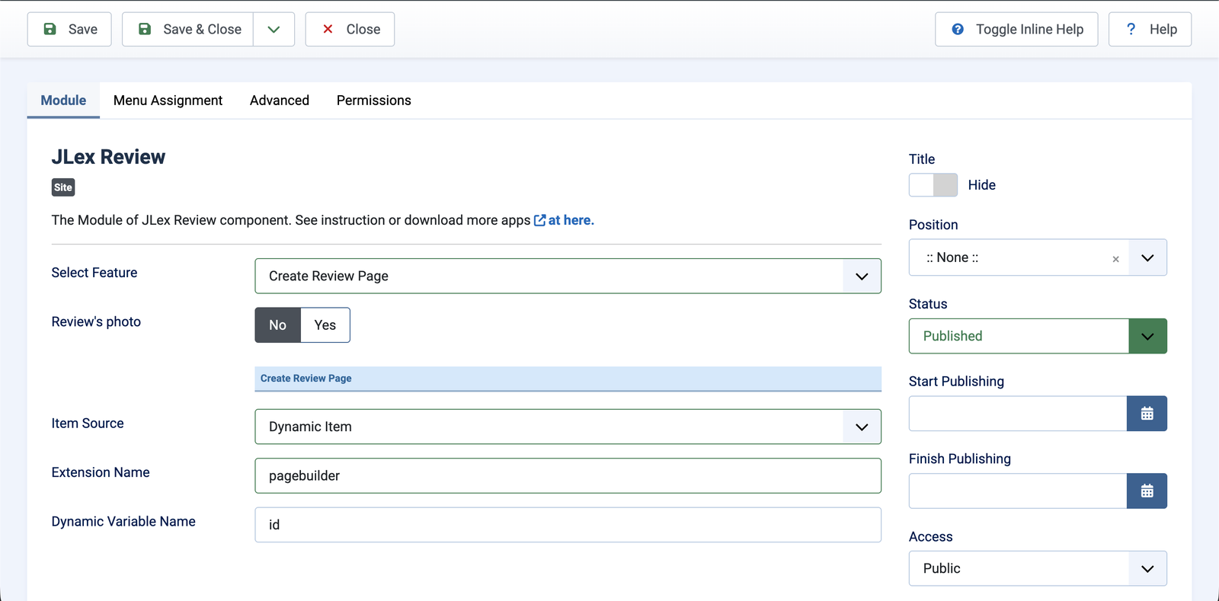1219x601 pixels.
Task: Clear the Position selection with x
Action: (x=1115, y=259)
